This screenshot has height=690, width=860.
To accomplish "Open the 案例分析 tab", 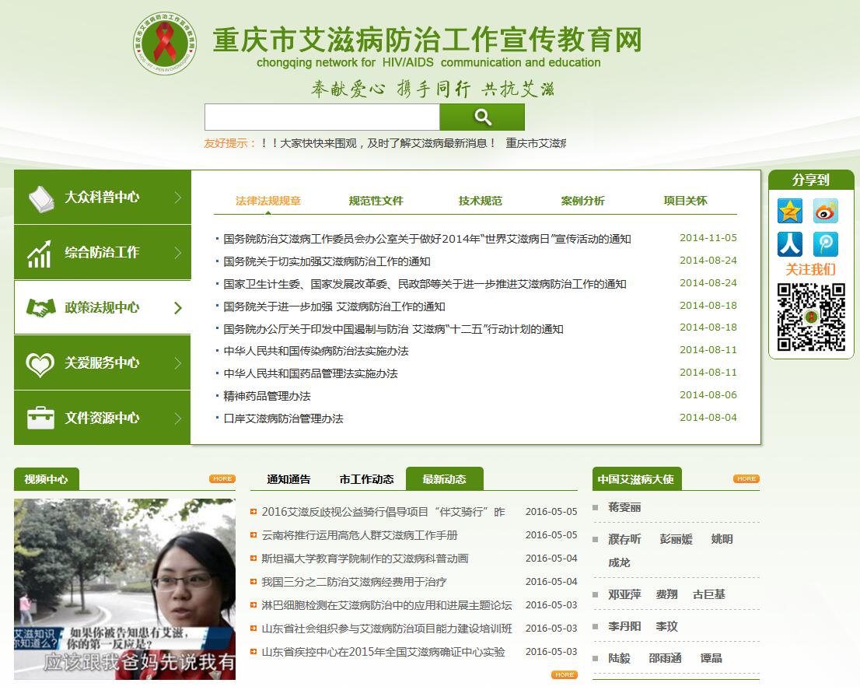I will 582,200.
